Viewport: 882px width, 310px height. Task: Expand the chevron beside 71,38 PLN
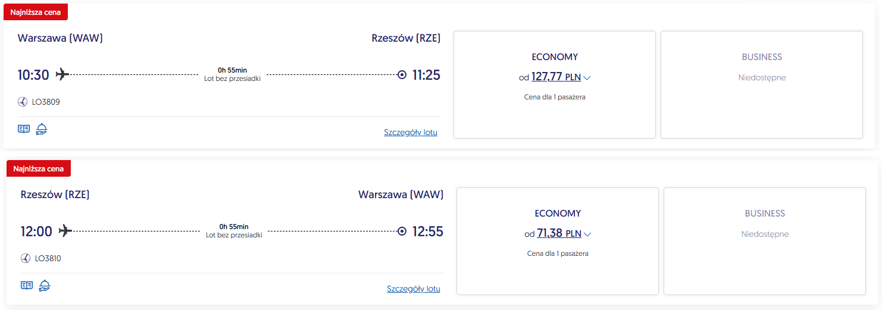pyautogui.click(x=587, y=234)
